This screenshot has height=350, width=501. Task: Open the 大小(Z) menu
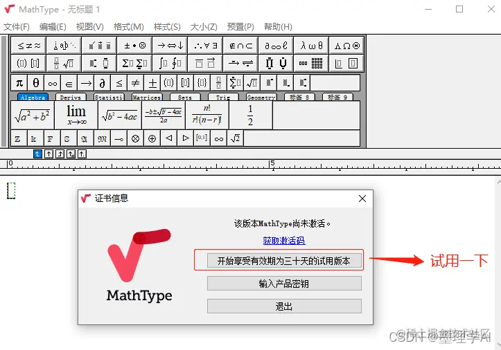click(x=204, y=27)
